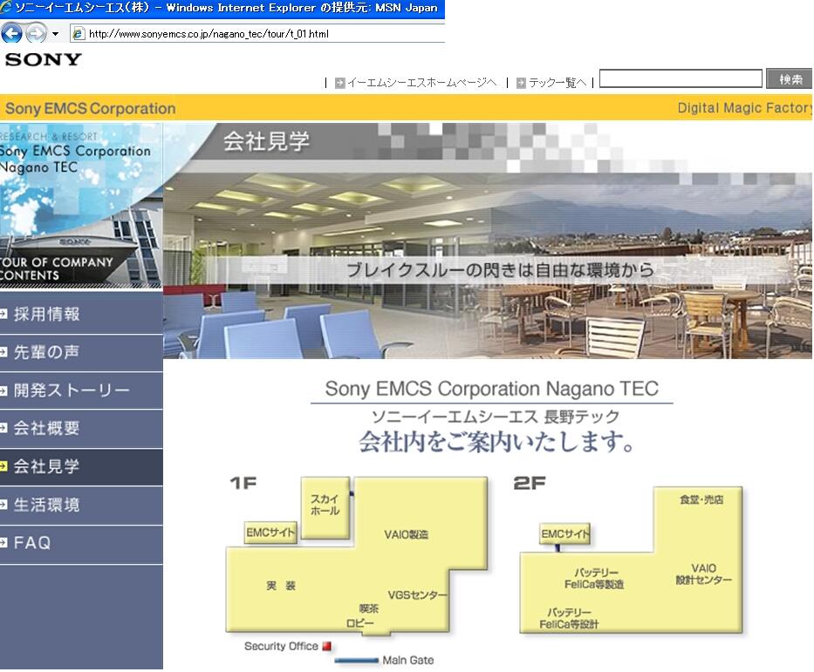Select VAIO設計センター on 2F map
This screenshot has height=672, width=814.
703,574
